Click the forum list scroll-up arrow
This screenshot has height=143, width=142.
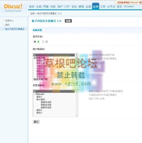[x=77, y=92]
